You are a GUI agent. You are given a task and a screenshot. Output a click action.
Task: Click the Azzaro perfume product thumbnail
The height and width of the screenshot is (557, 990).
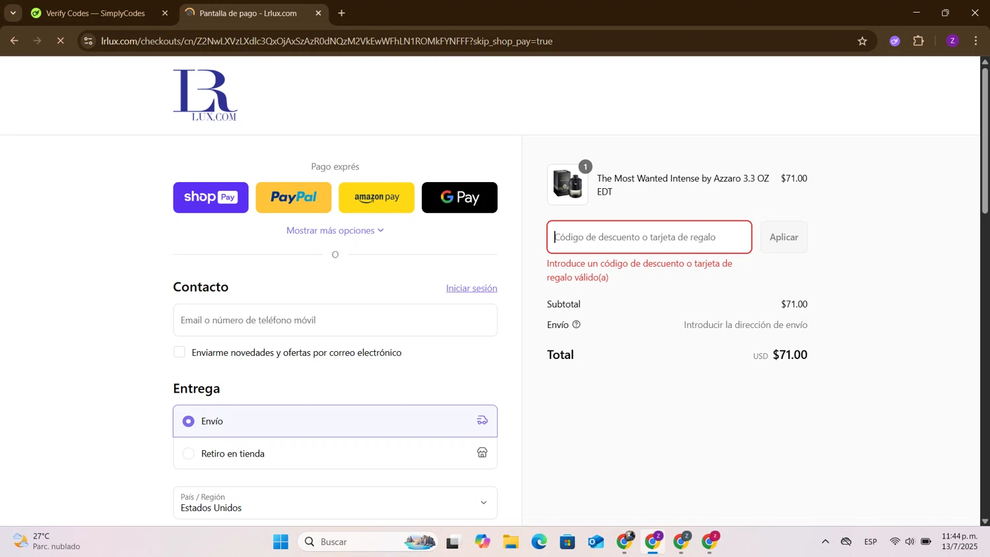pos(568,185)
